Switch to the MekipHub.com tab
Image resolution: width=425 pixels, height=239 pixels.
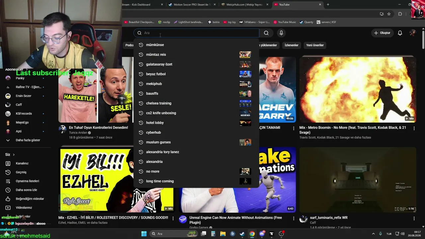tap(245, 5)
